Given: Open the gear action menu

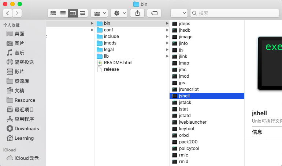Looking at the screenshot, I should pyautogui.click(x=119, y=13).
